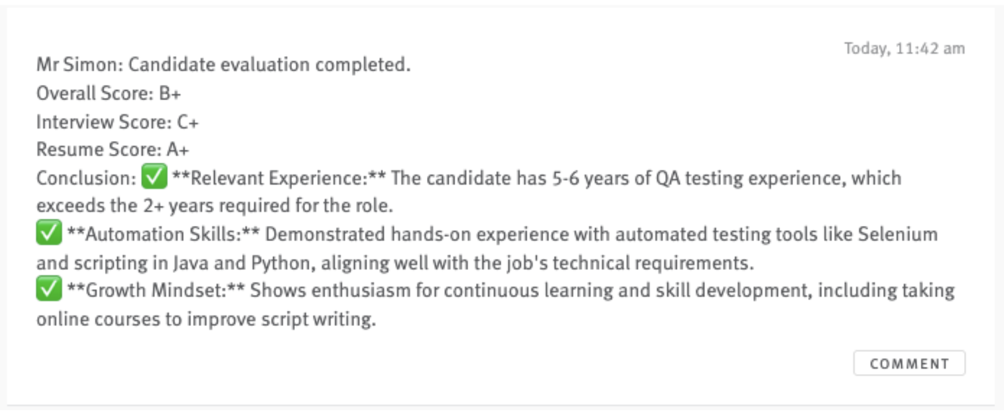Click the '**Automation Skills:**' heading text
The image size is (1004, 412).
tap(164, 234)
